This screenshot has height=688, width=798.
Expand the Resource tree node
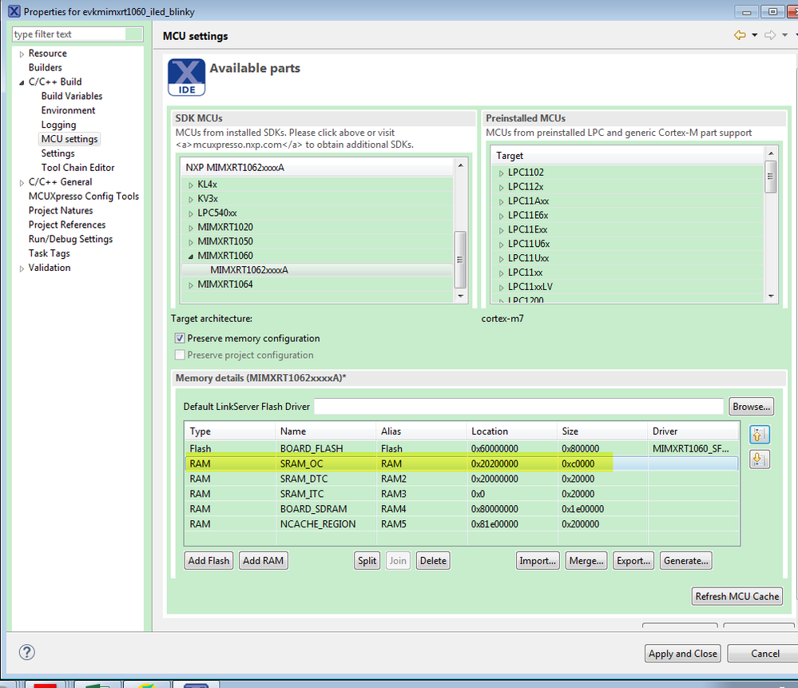pos(22,54)
